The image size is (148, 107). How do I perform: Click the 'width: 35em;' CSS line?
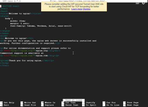18,21
